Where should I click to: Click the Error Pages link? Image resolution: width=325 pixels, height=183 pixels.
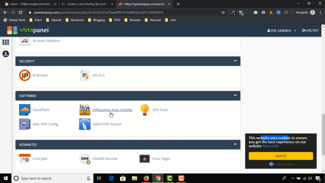tap(162, 159)
